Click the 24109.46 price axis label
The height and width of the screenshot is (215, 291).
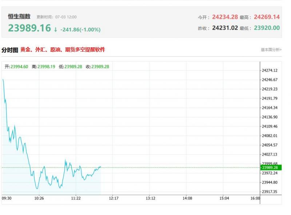tap(270, 127)
